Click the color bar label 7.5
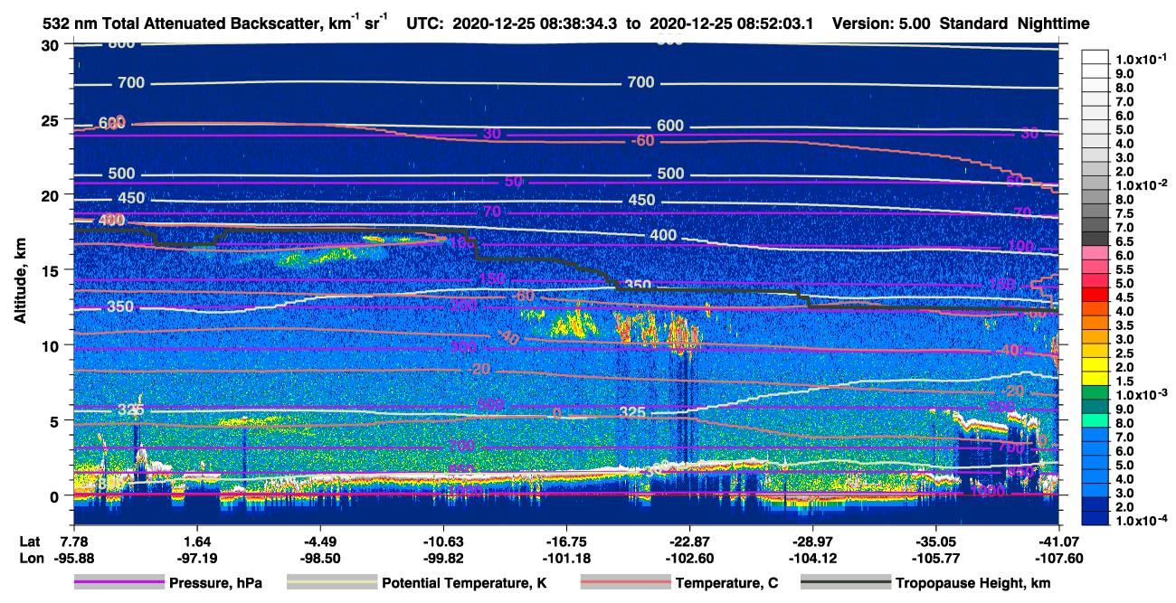The height and width of the screenshot is (603, 1176). coord(1124,213)
